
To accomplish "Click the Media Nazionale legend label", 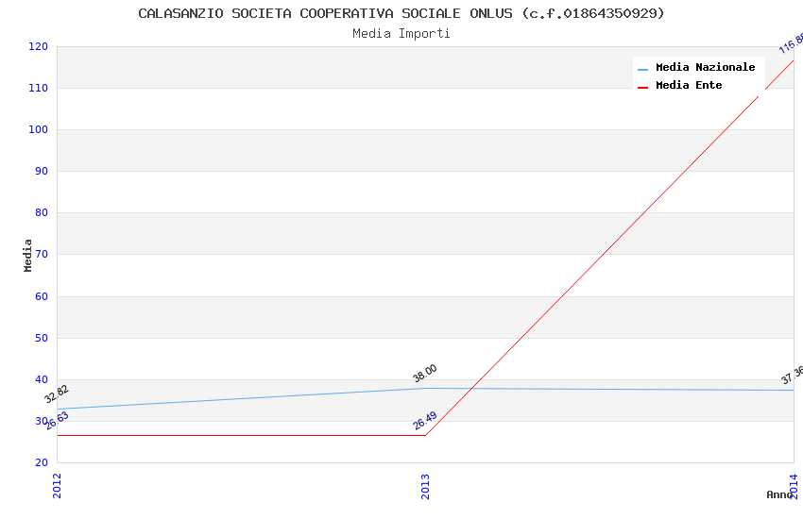I will click(705, 67).
